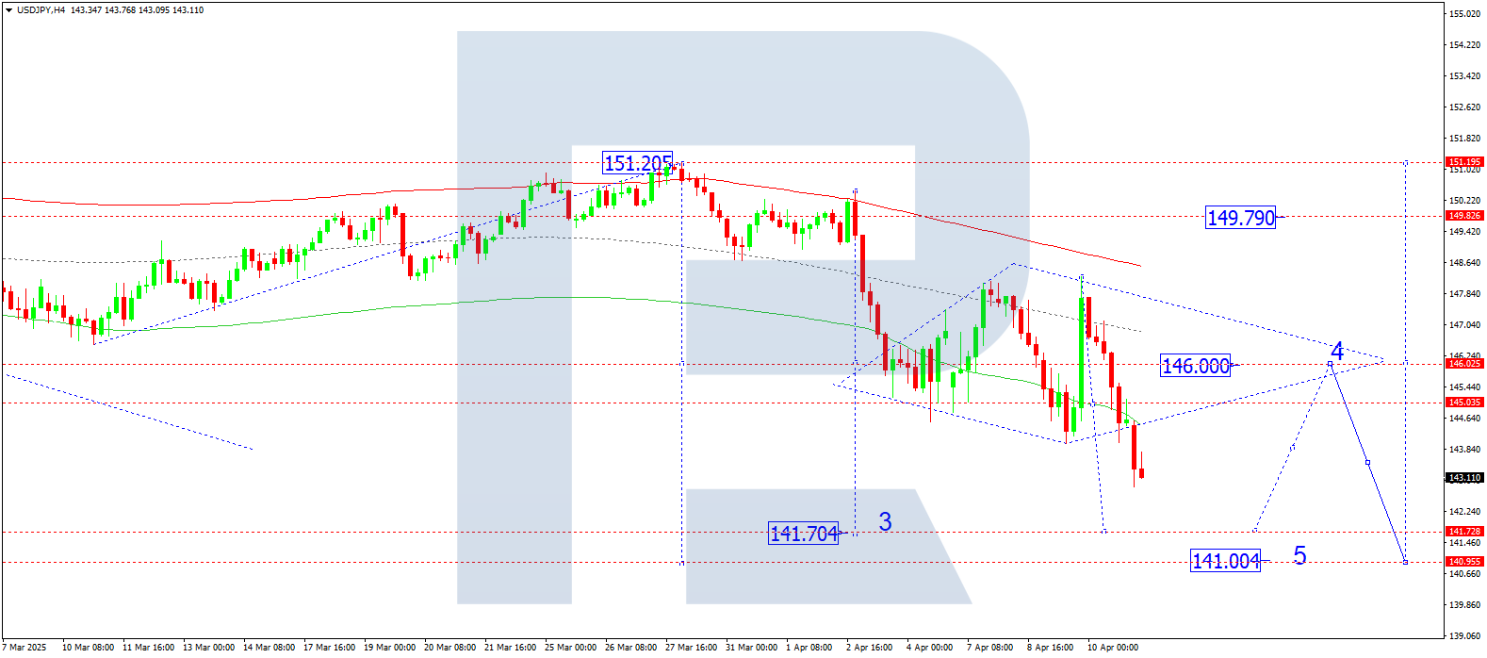Select the wave number 3 marker

(885, 521)
